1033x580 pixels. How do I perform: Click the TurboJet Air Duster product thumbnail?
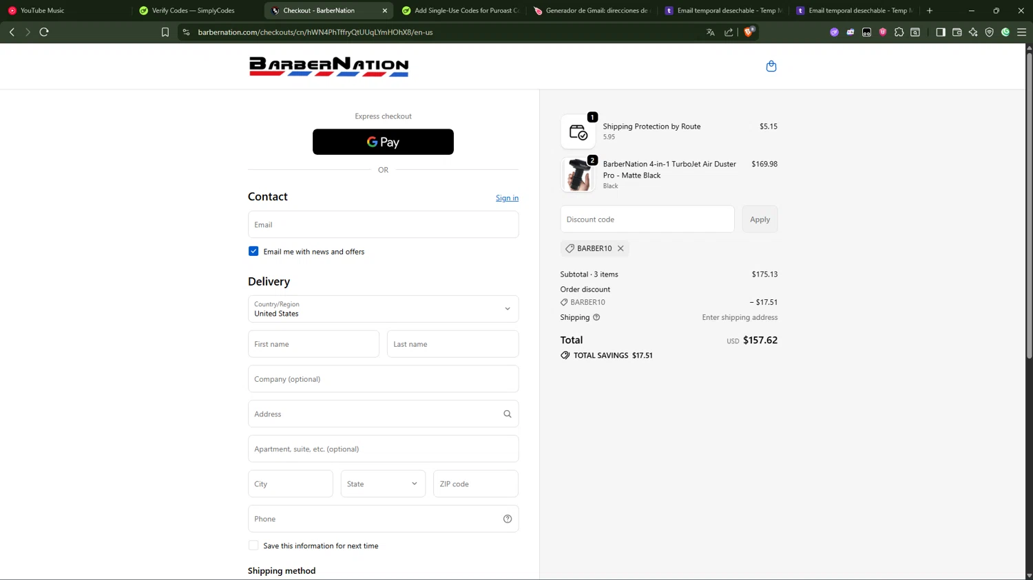tap(578, 175)
